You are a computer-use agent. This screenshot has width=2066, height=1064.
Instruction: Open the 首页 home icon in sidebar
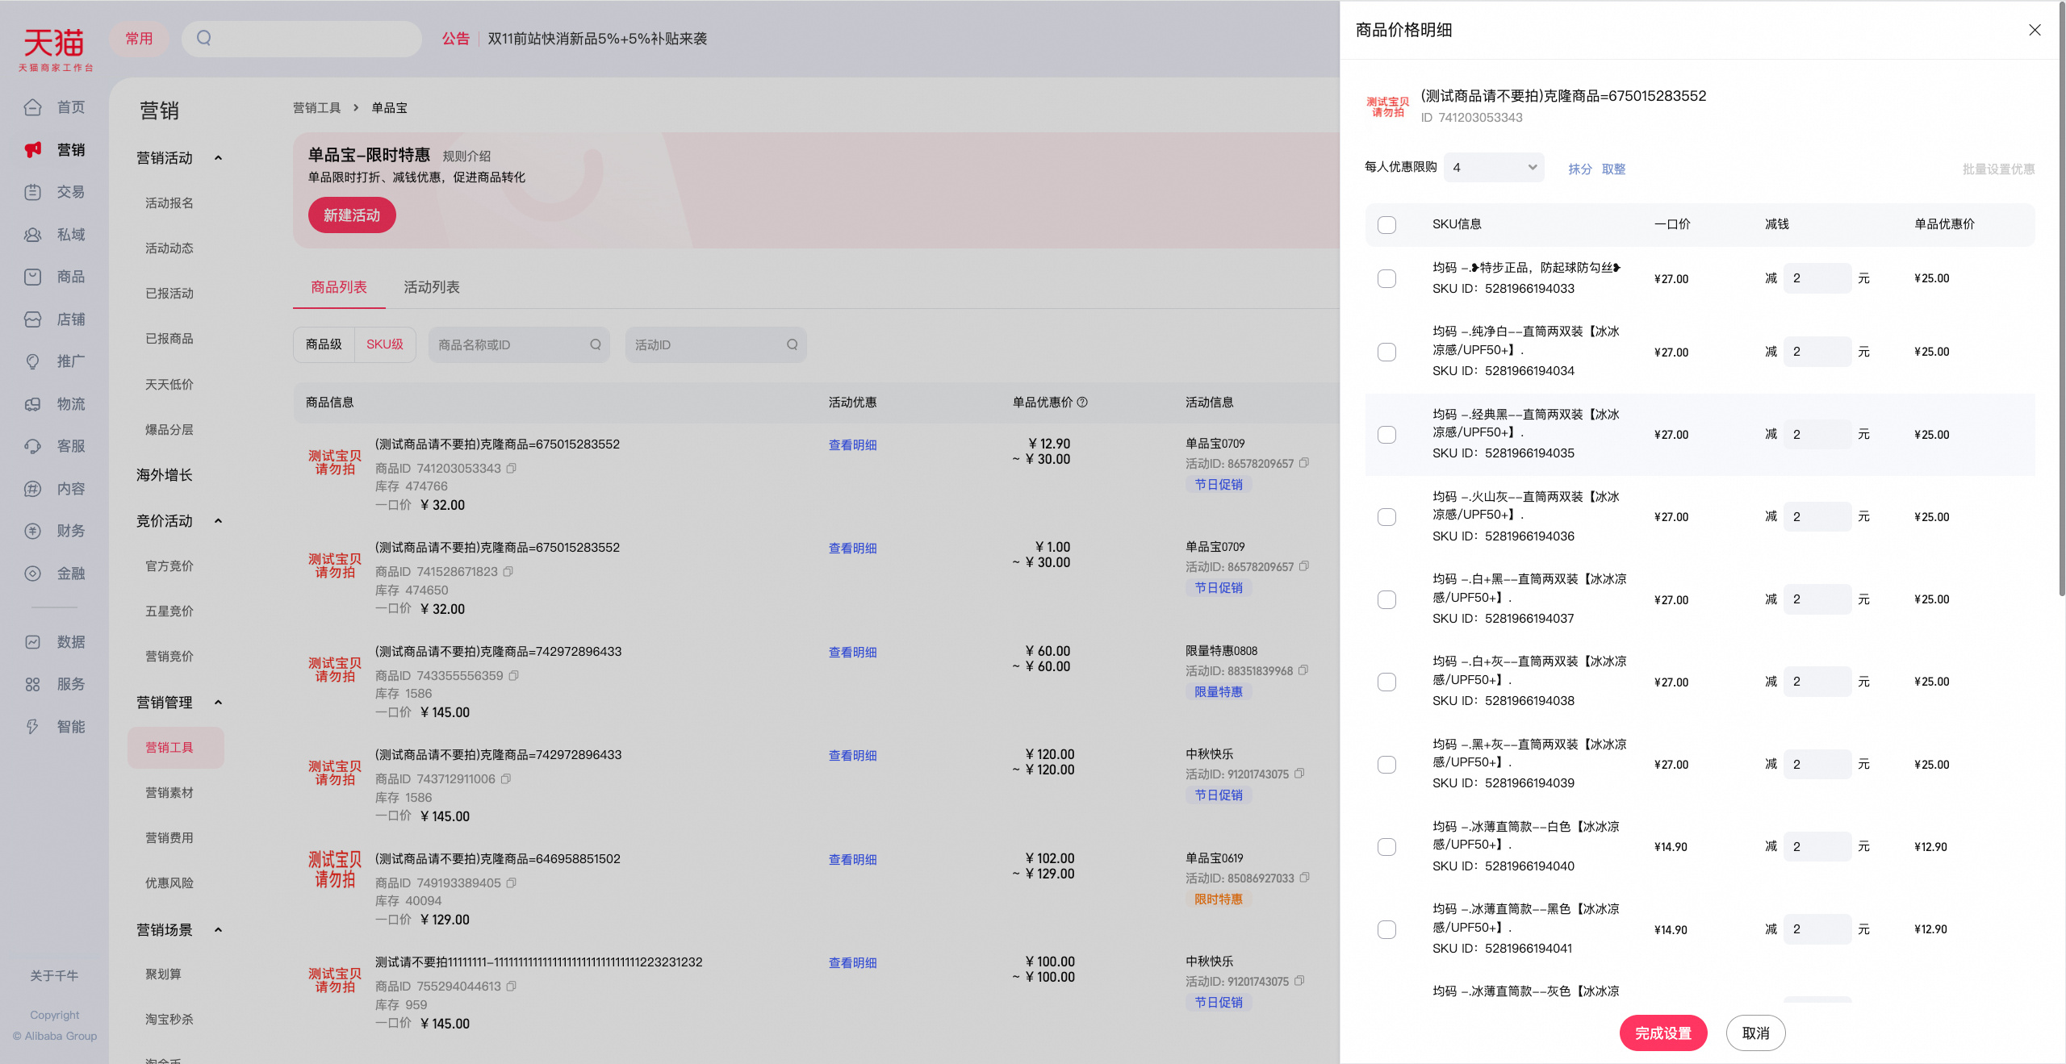pyautogui.click(x=32, y=107)
